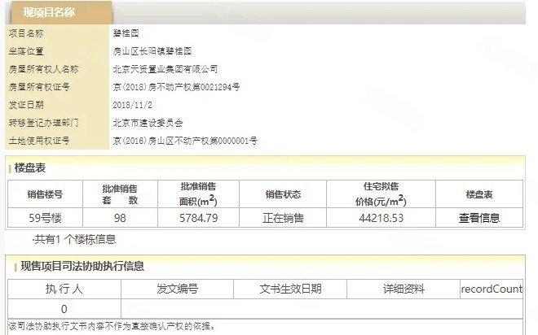Click the 共有1个楼栋信息 summary text
The image size is (538, 335).
point(73,240)
